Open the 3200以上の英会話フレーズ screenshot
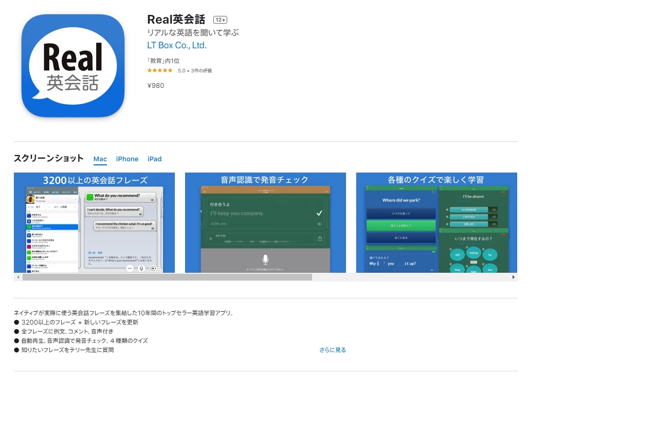The height and width of the screenshot is (434, 657). (94, 222)
